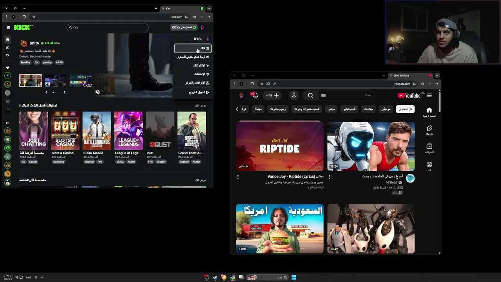Open options menu for Riptide video
The height and width of the screenshot is (282, 501).
coord(238,177)
